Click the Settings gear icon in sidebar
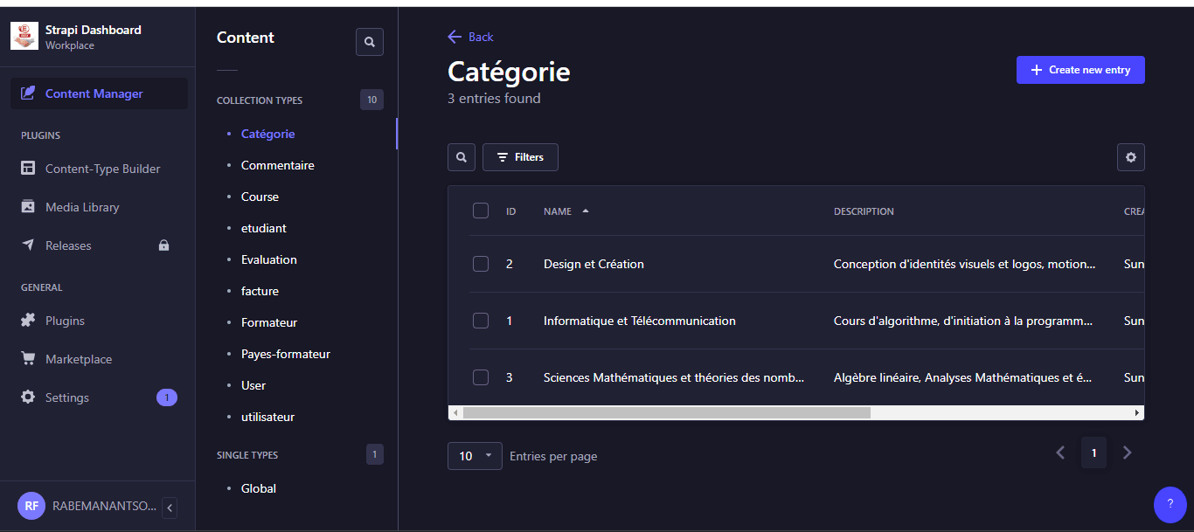This screenshot has width=1194, height=532. coord(28,397)
